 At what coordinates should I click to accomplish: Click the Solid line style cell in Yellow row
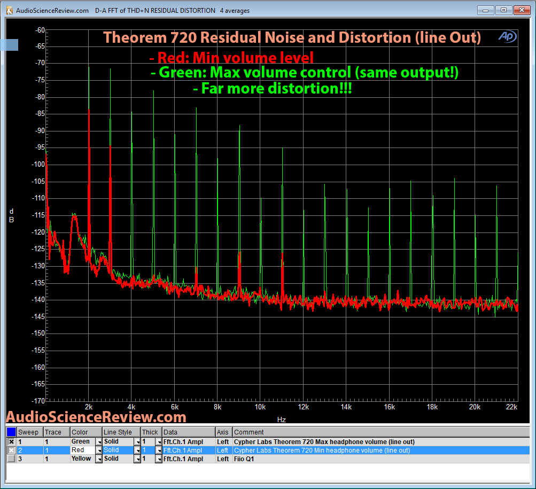(x=118, y=459)
